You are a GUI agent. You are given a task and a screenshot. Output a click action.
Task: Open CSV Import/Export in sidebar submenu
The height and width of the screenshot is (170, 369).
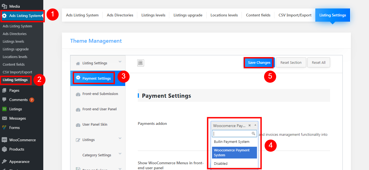click(18, 72)
